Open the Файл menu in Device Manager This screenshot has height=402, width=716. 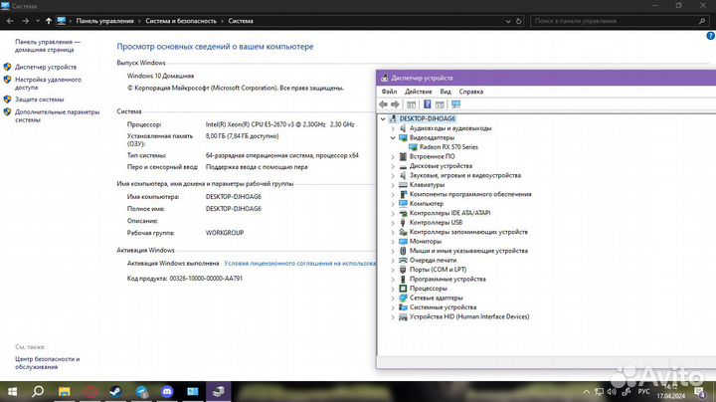tap(389, 92)
